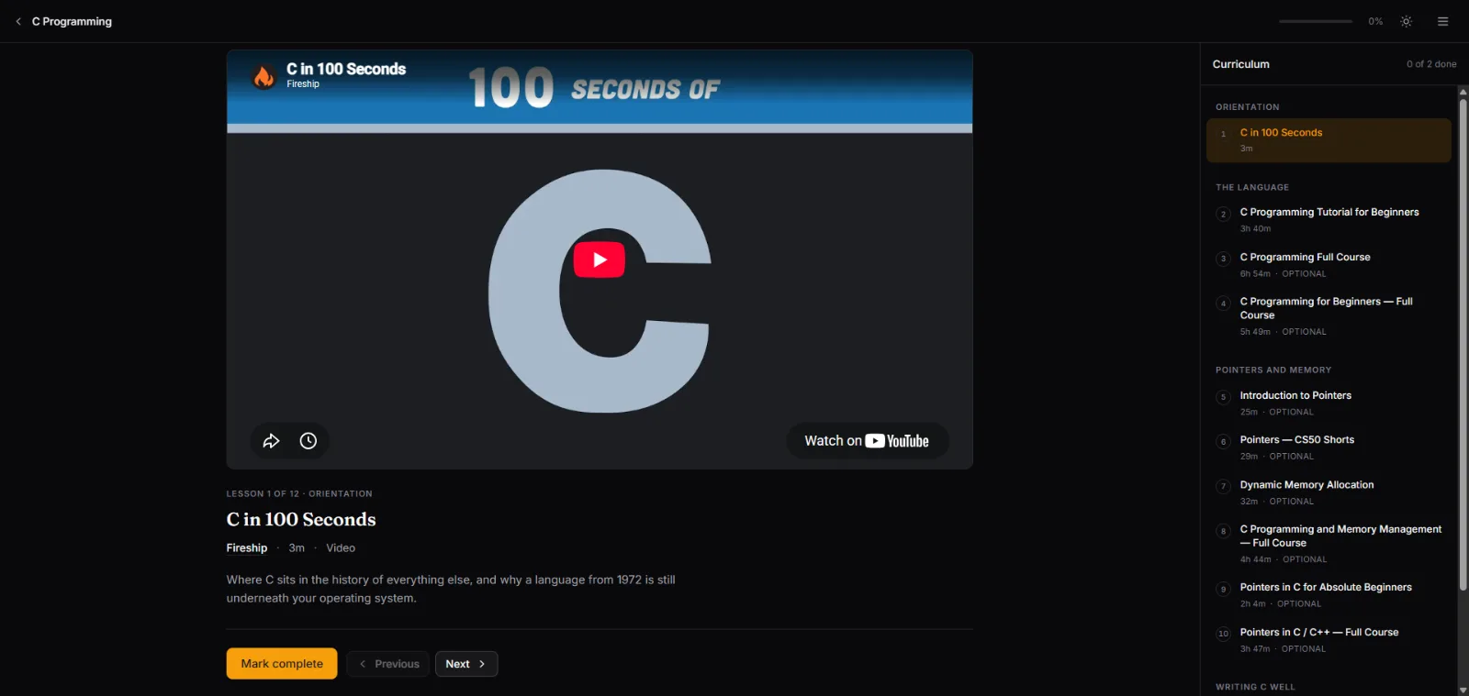Click the lesson 3 number circle
This screenshot has height=696, width=1469.
1223,259
